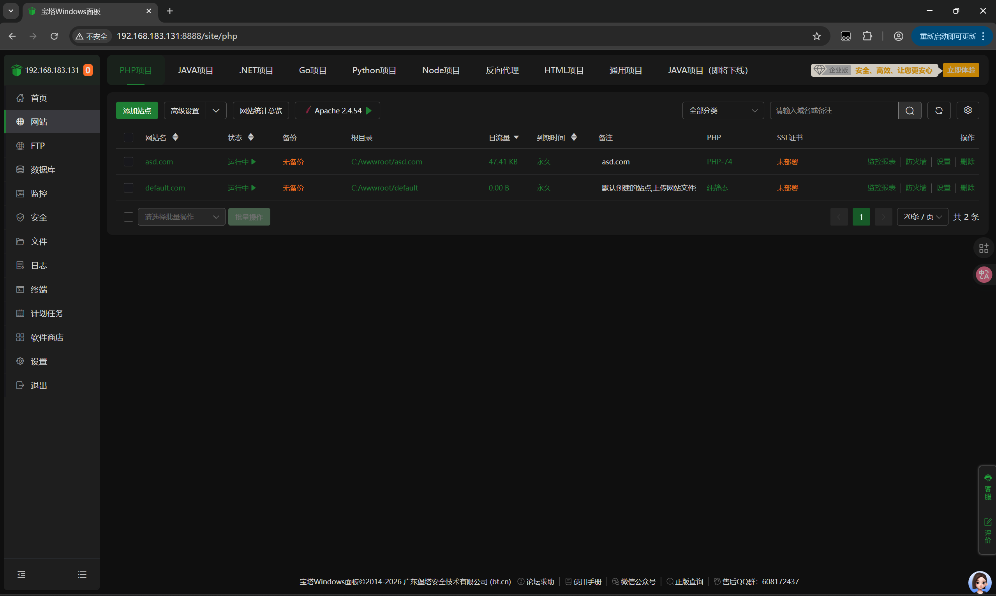Click the translate floating icon

984,275
